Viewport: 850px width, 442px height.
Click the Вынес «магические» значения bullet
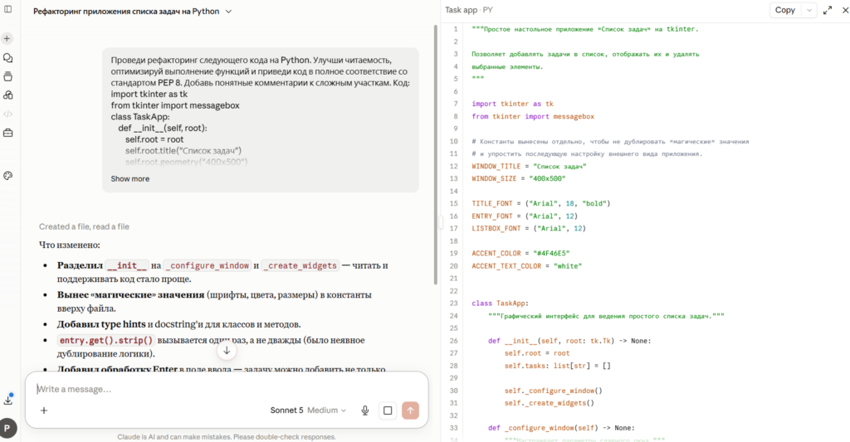point(214,302)
